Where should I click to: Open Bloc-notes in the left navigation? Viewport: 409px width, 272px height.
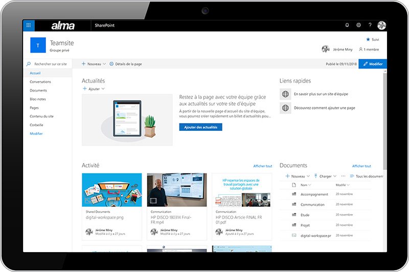click(x=38, y=99)
